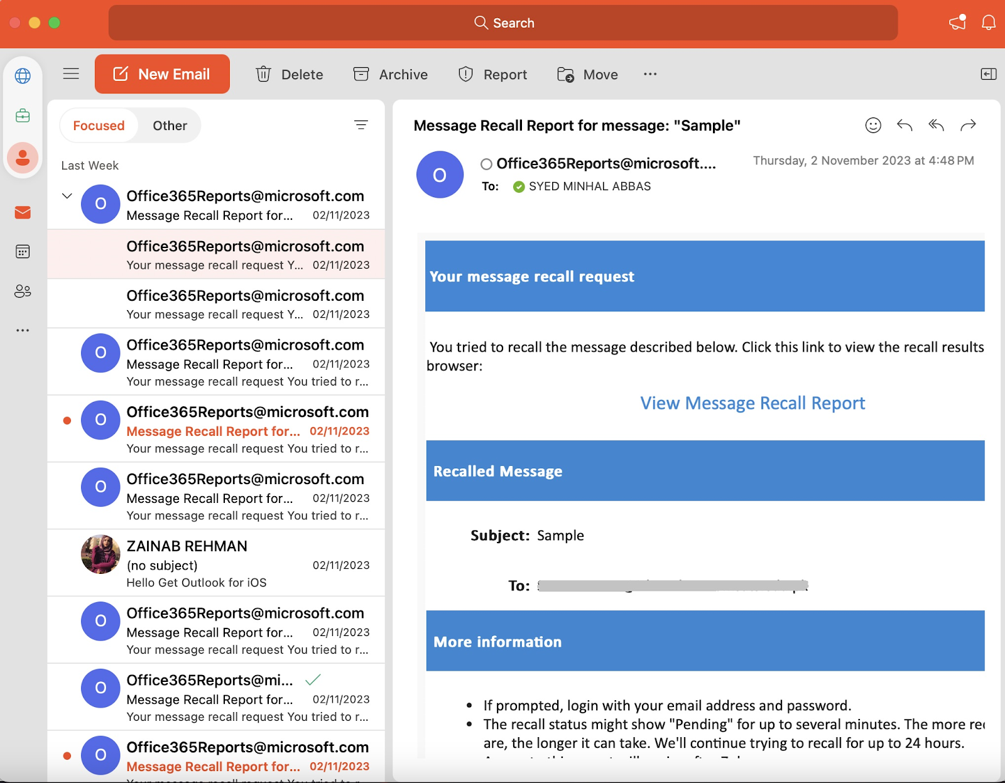Add a reaction with the smiley icon
The image size is (1005, 783).
tap(873, 126)
